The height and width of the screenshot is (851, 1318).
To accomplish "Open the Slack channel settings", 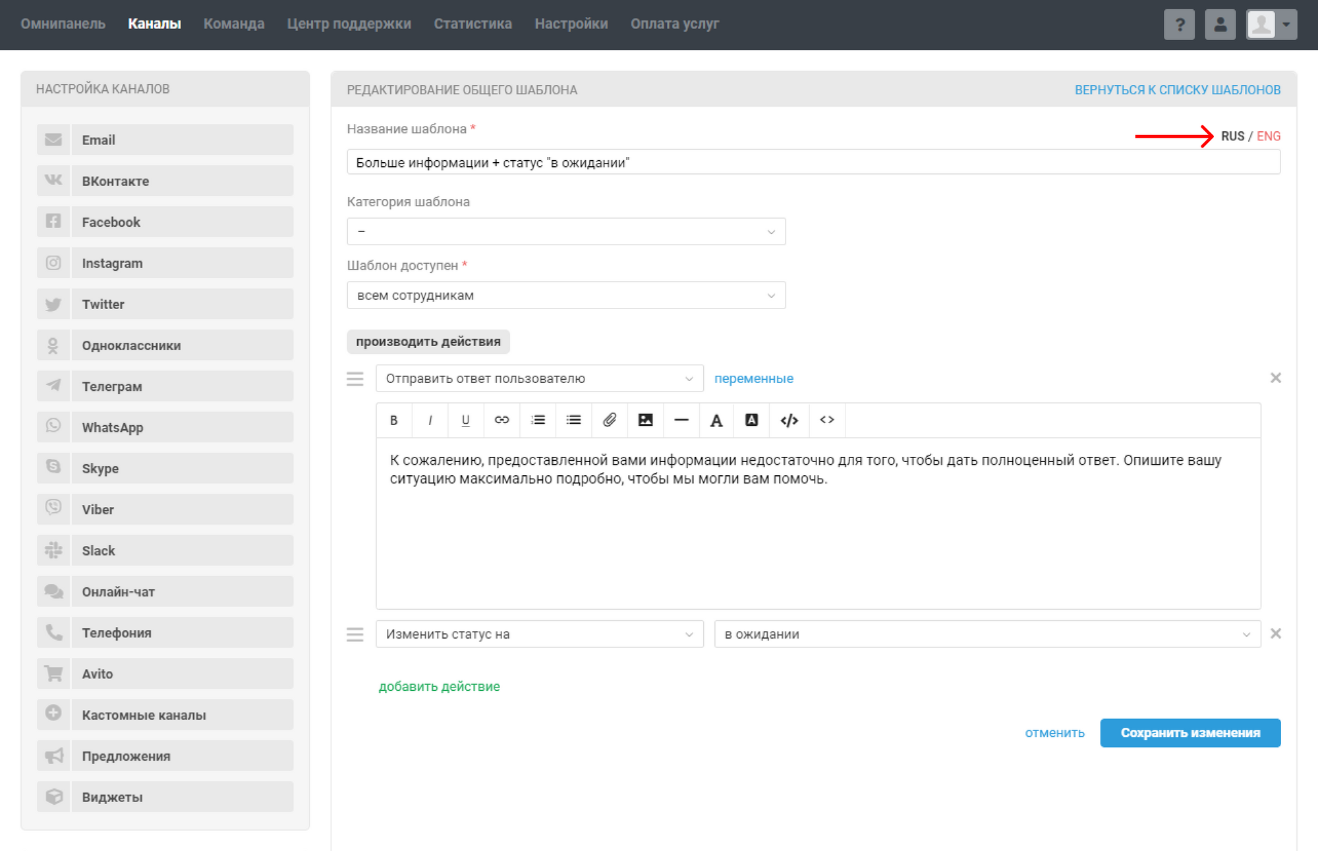I will pyautogui.click(x=165, y=550).
